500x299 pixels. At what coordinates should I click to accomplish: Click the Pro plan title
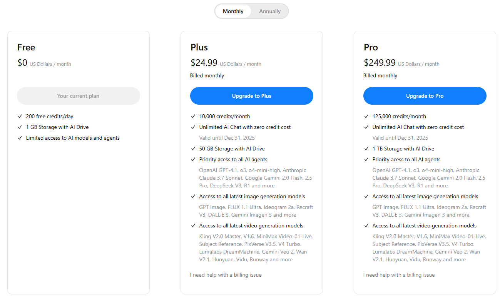[371, 47]
